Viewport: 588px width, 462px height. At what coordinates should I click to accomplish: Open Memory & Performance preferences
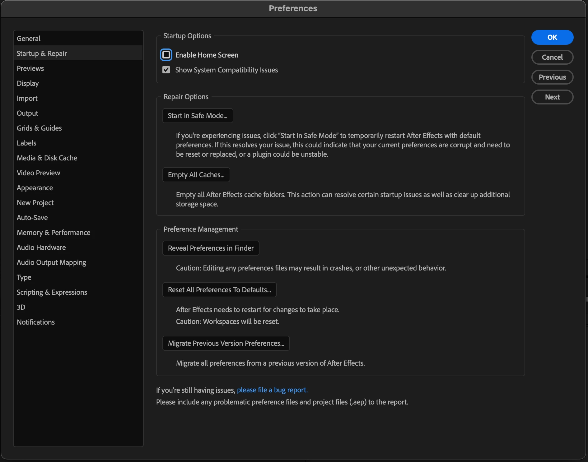(78, 233)
